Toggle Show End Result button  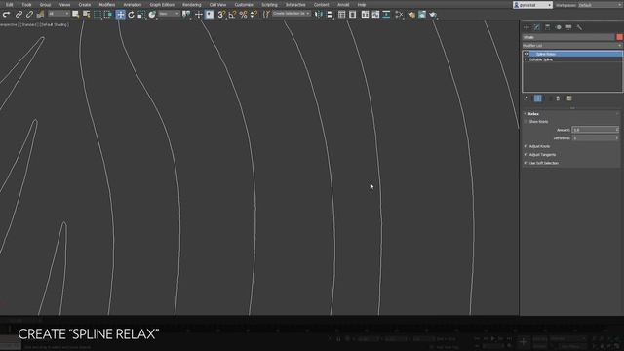tap(537, 98)
